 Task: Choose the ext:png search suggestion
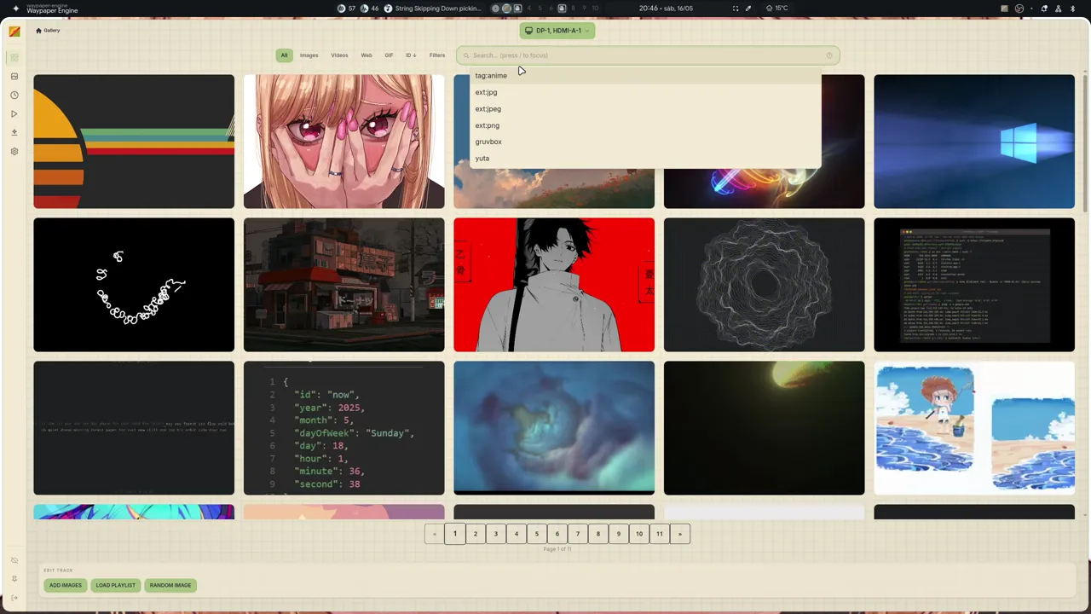click(645, 125)
